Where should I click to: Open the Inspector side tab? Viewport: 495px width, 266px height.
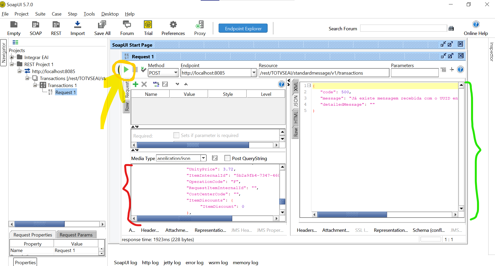click(491, 52)
